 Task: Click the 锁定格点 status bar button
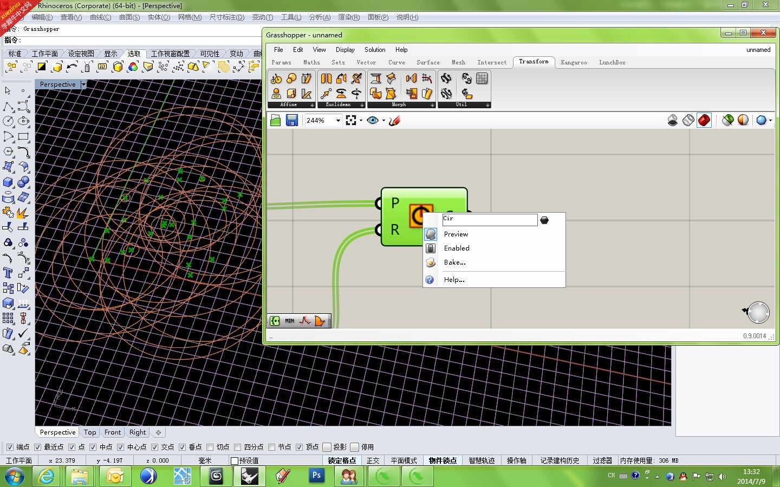pos(342,460)
